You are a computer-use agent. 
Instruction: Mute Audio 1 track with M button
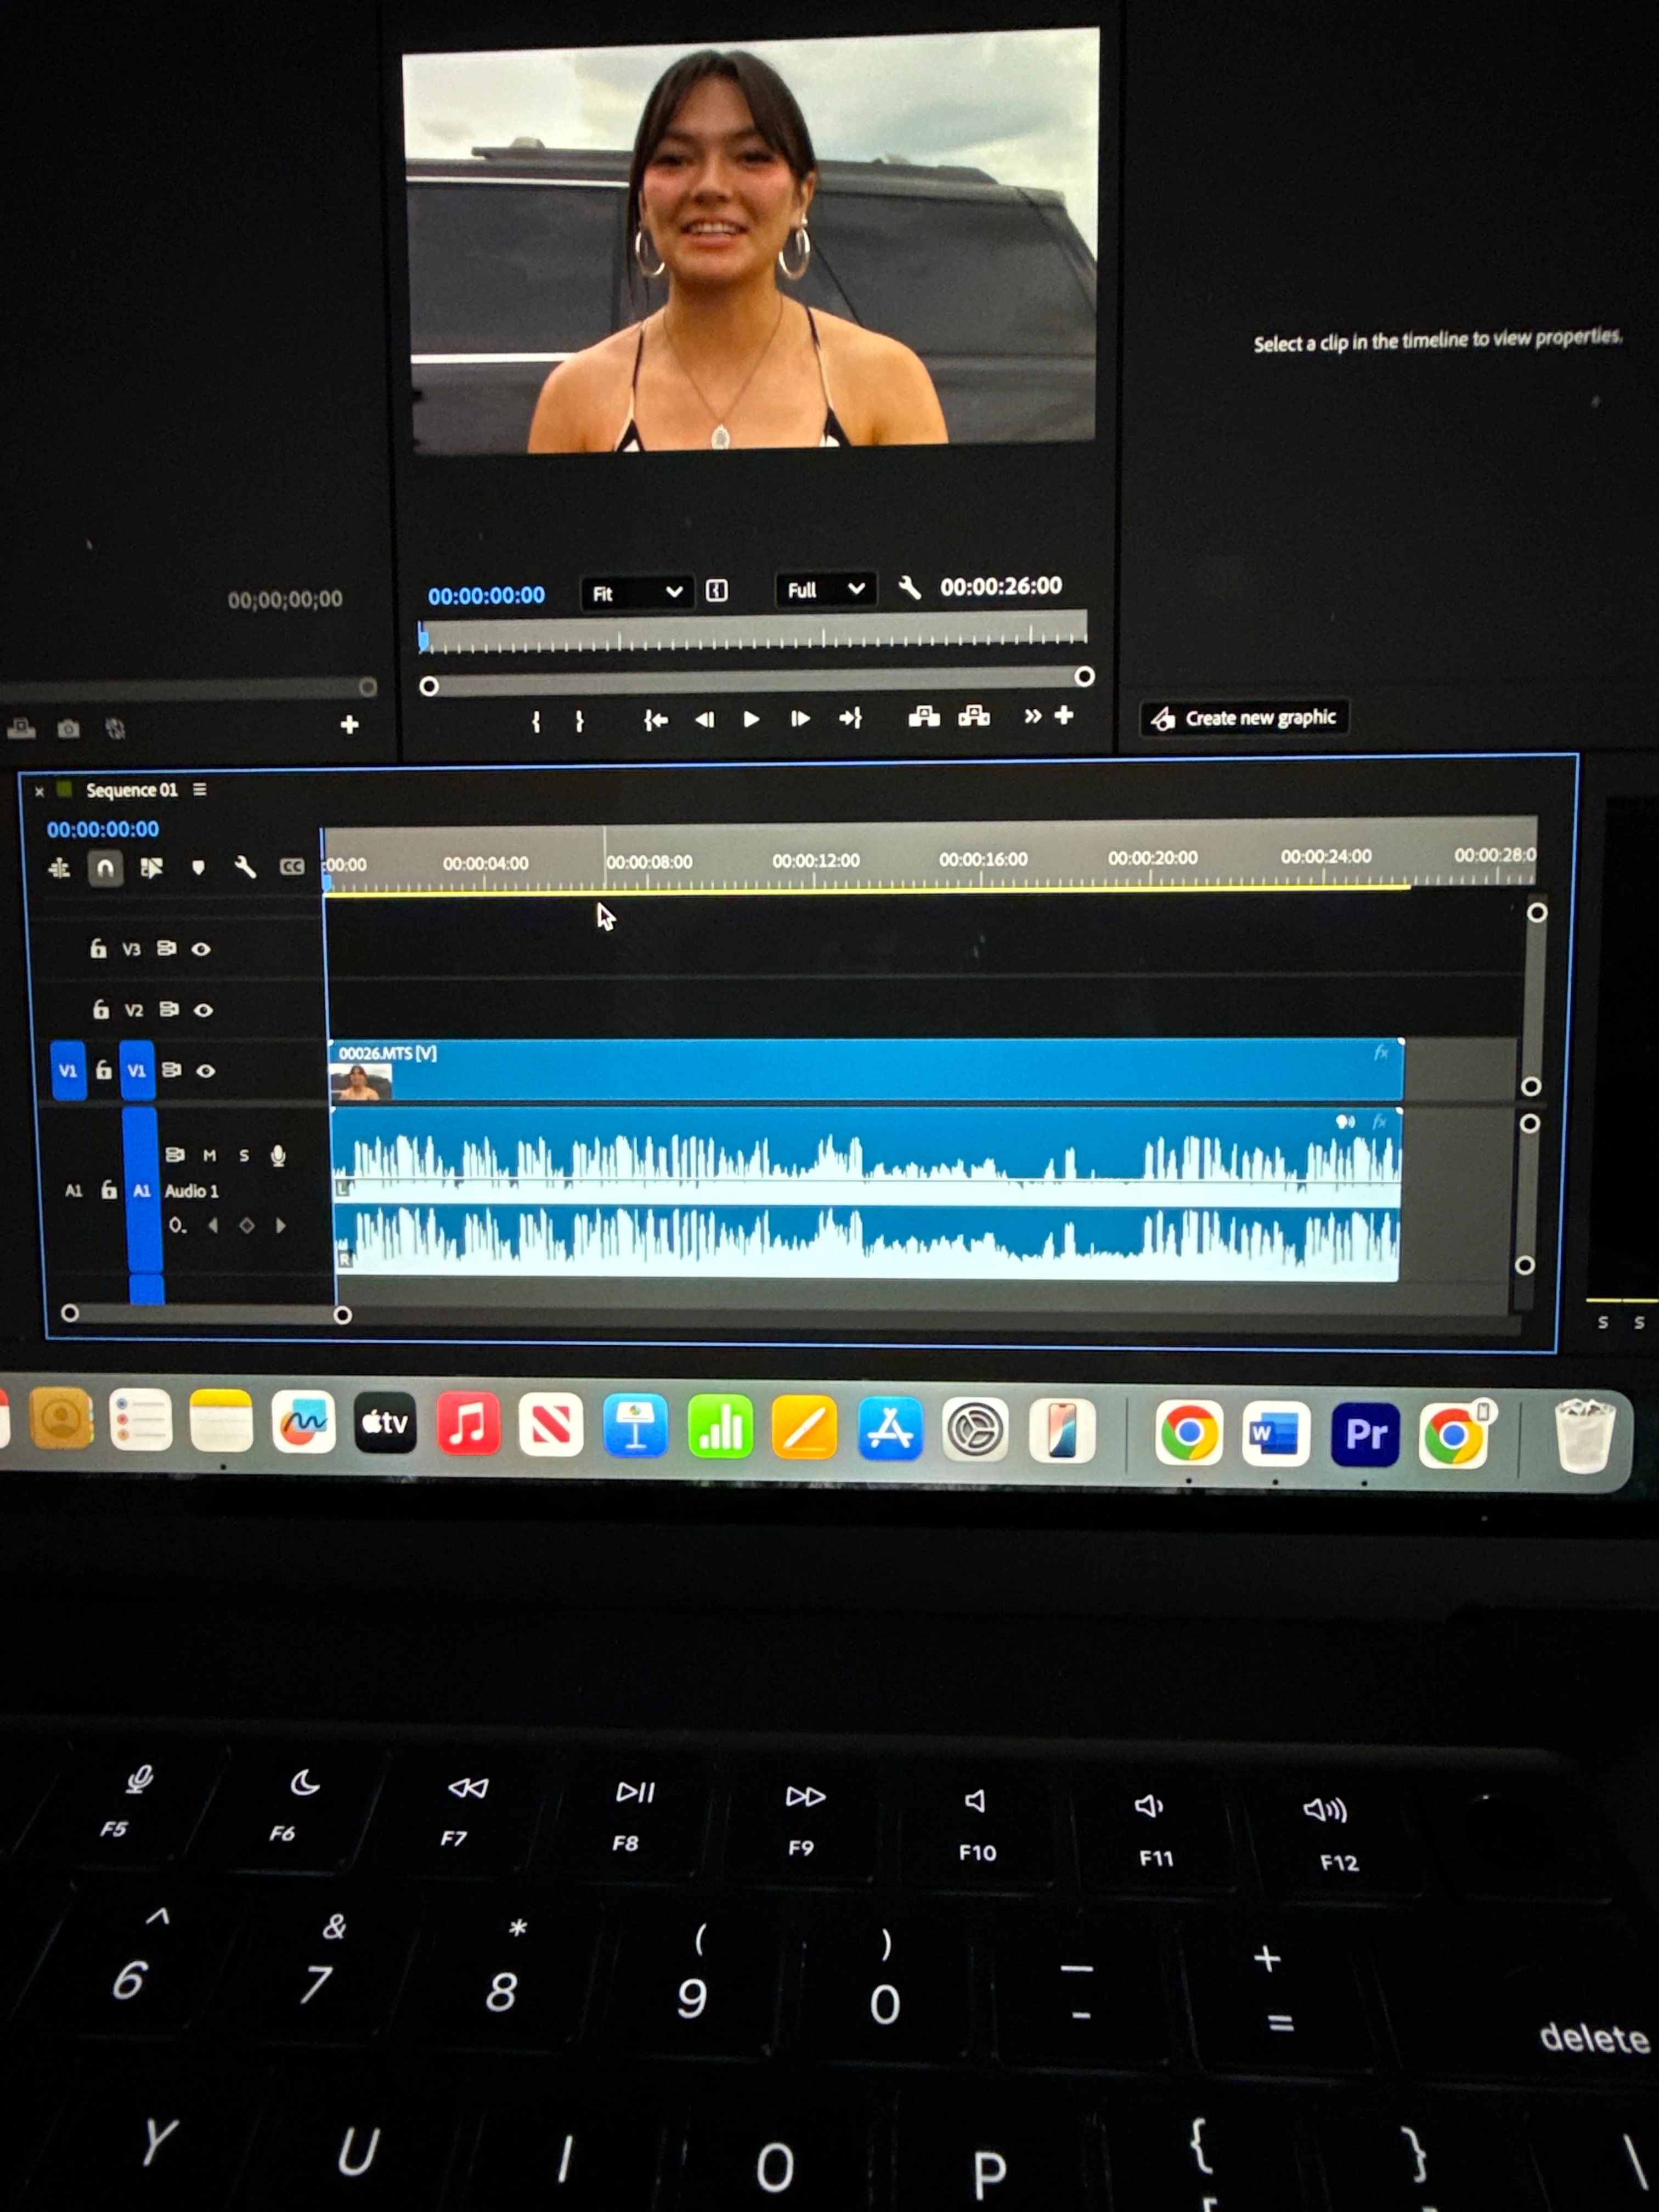tap(209, 1156)
